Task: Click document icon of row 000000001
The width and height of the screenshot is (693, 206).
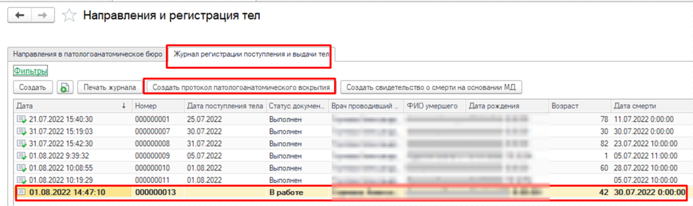Action: point(21,119)
